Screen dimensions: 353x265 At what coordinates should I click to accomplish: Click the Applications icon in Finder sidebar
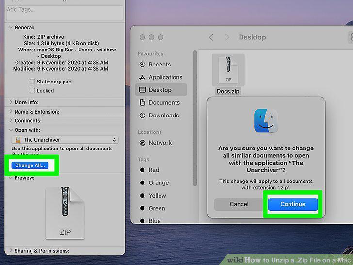click(x=142, y=77)
